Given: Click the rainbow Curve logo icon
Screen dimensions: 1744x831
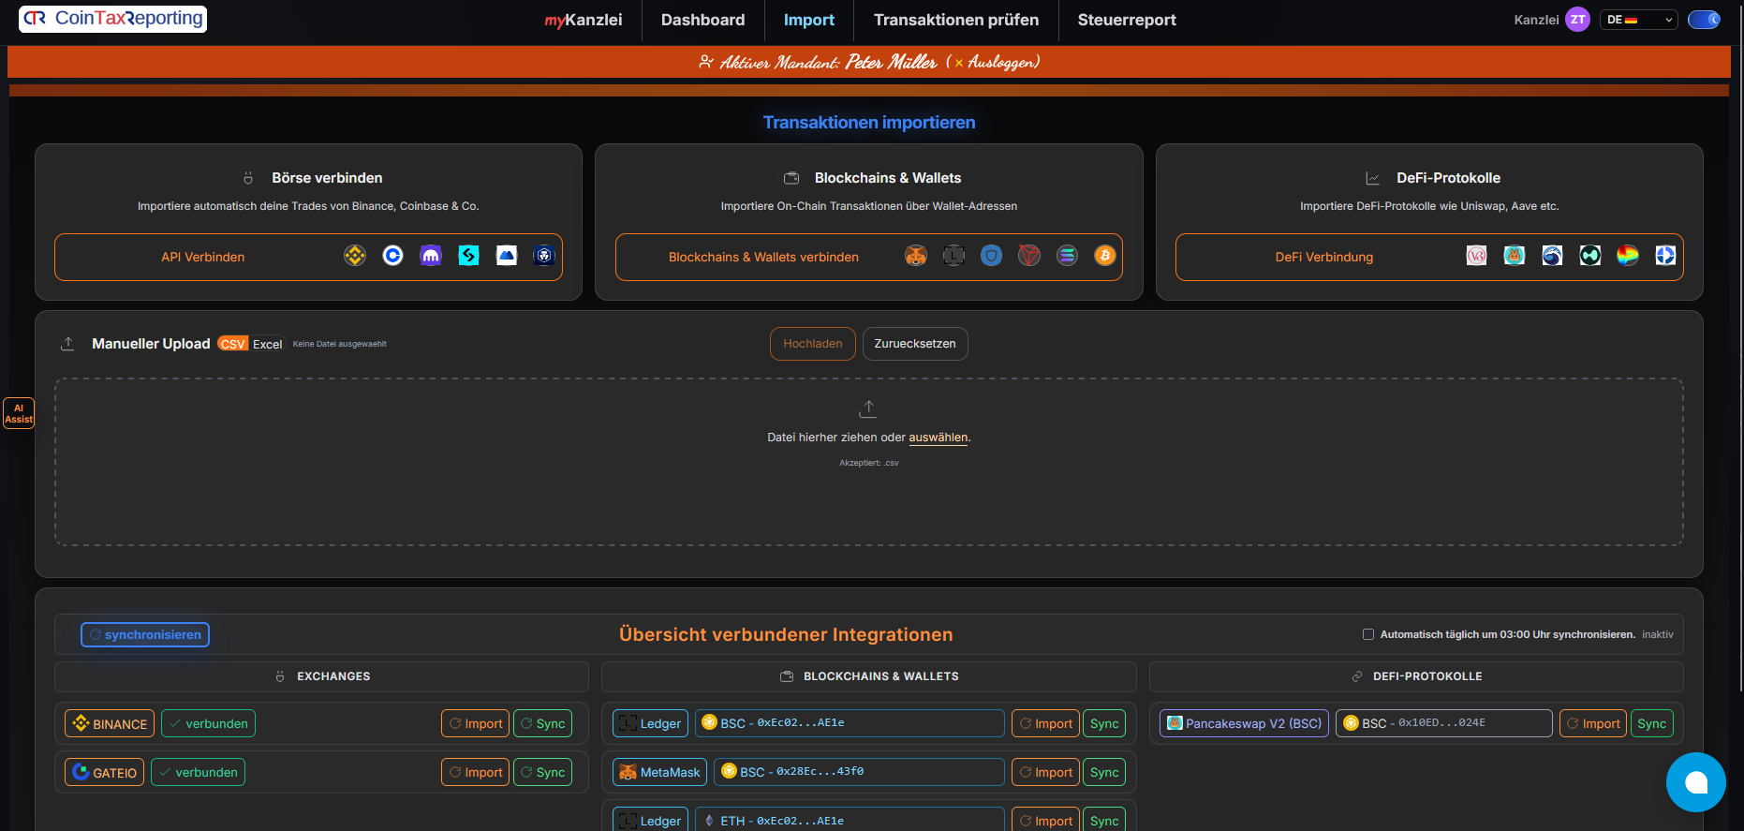Looking at the screenshot, I should pos(1628,256).
